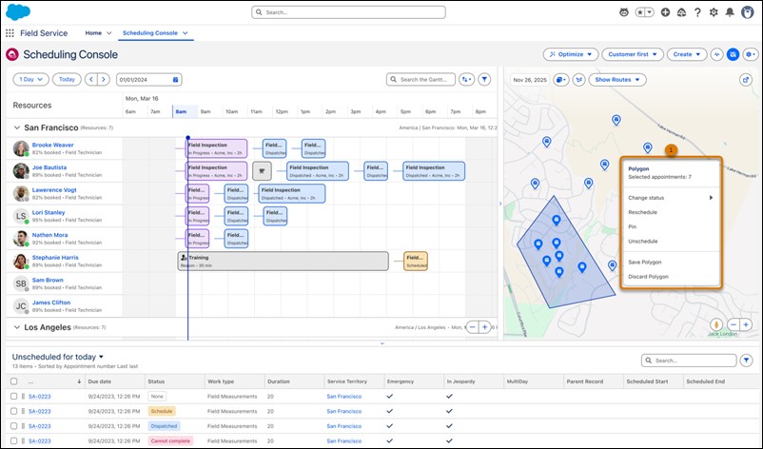The height and width of the screenshot is (449, 763).
Task: Check the first SA-0223 row checkbox
Action: coord(13,397)
